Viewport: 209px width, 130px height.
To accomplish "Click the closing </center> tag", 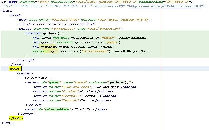I will click(26, 114).
